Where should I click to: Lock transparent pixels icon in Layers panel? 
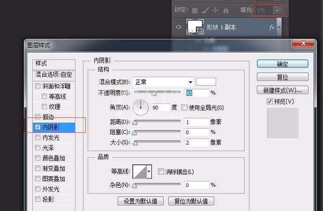click(x=195, y=10)
